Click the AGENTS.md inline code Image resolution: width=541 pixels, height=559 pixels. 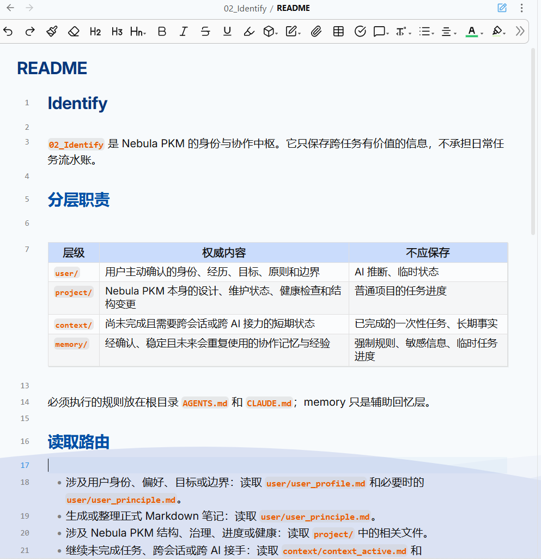tap(205, 403)
